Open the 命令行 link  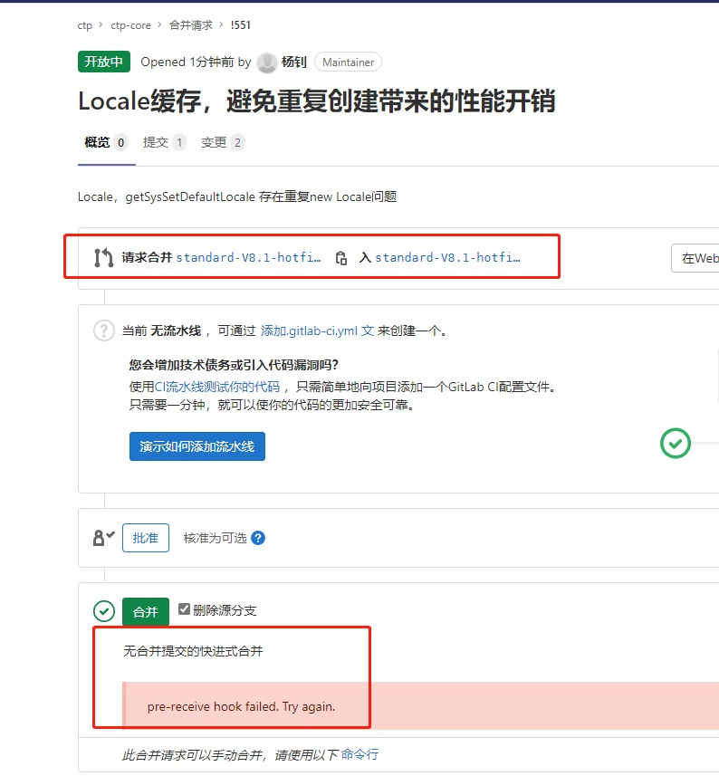(x=359, y=754)
